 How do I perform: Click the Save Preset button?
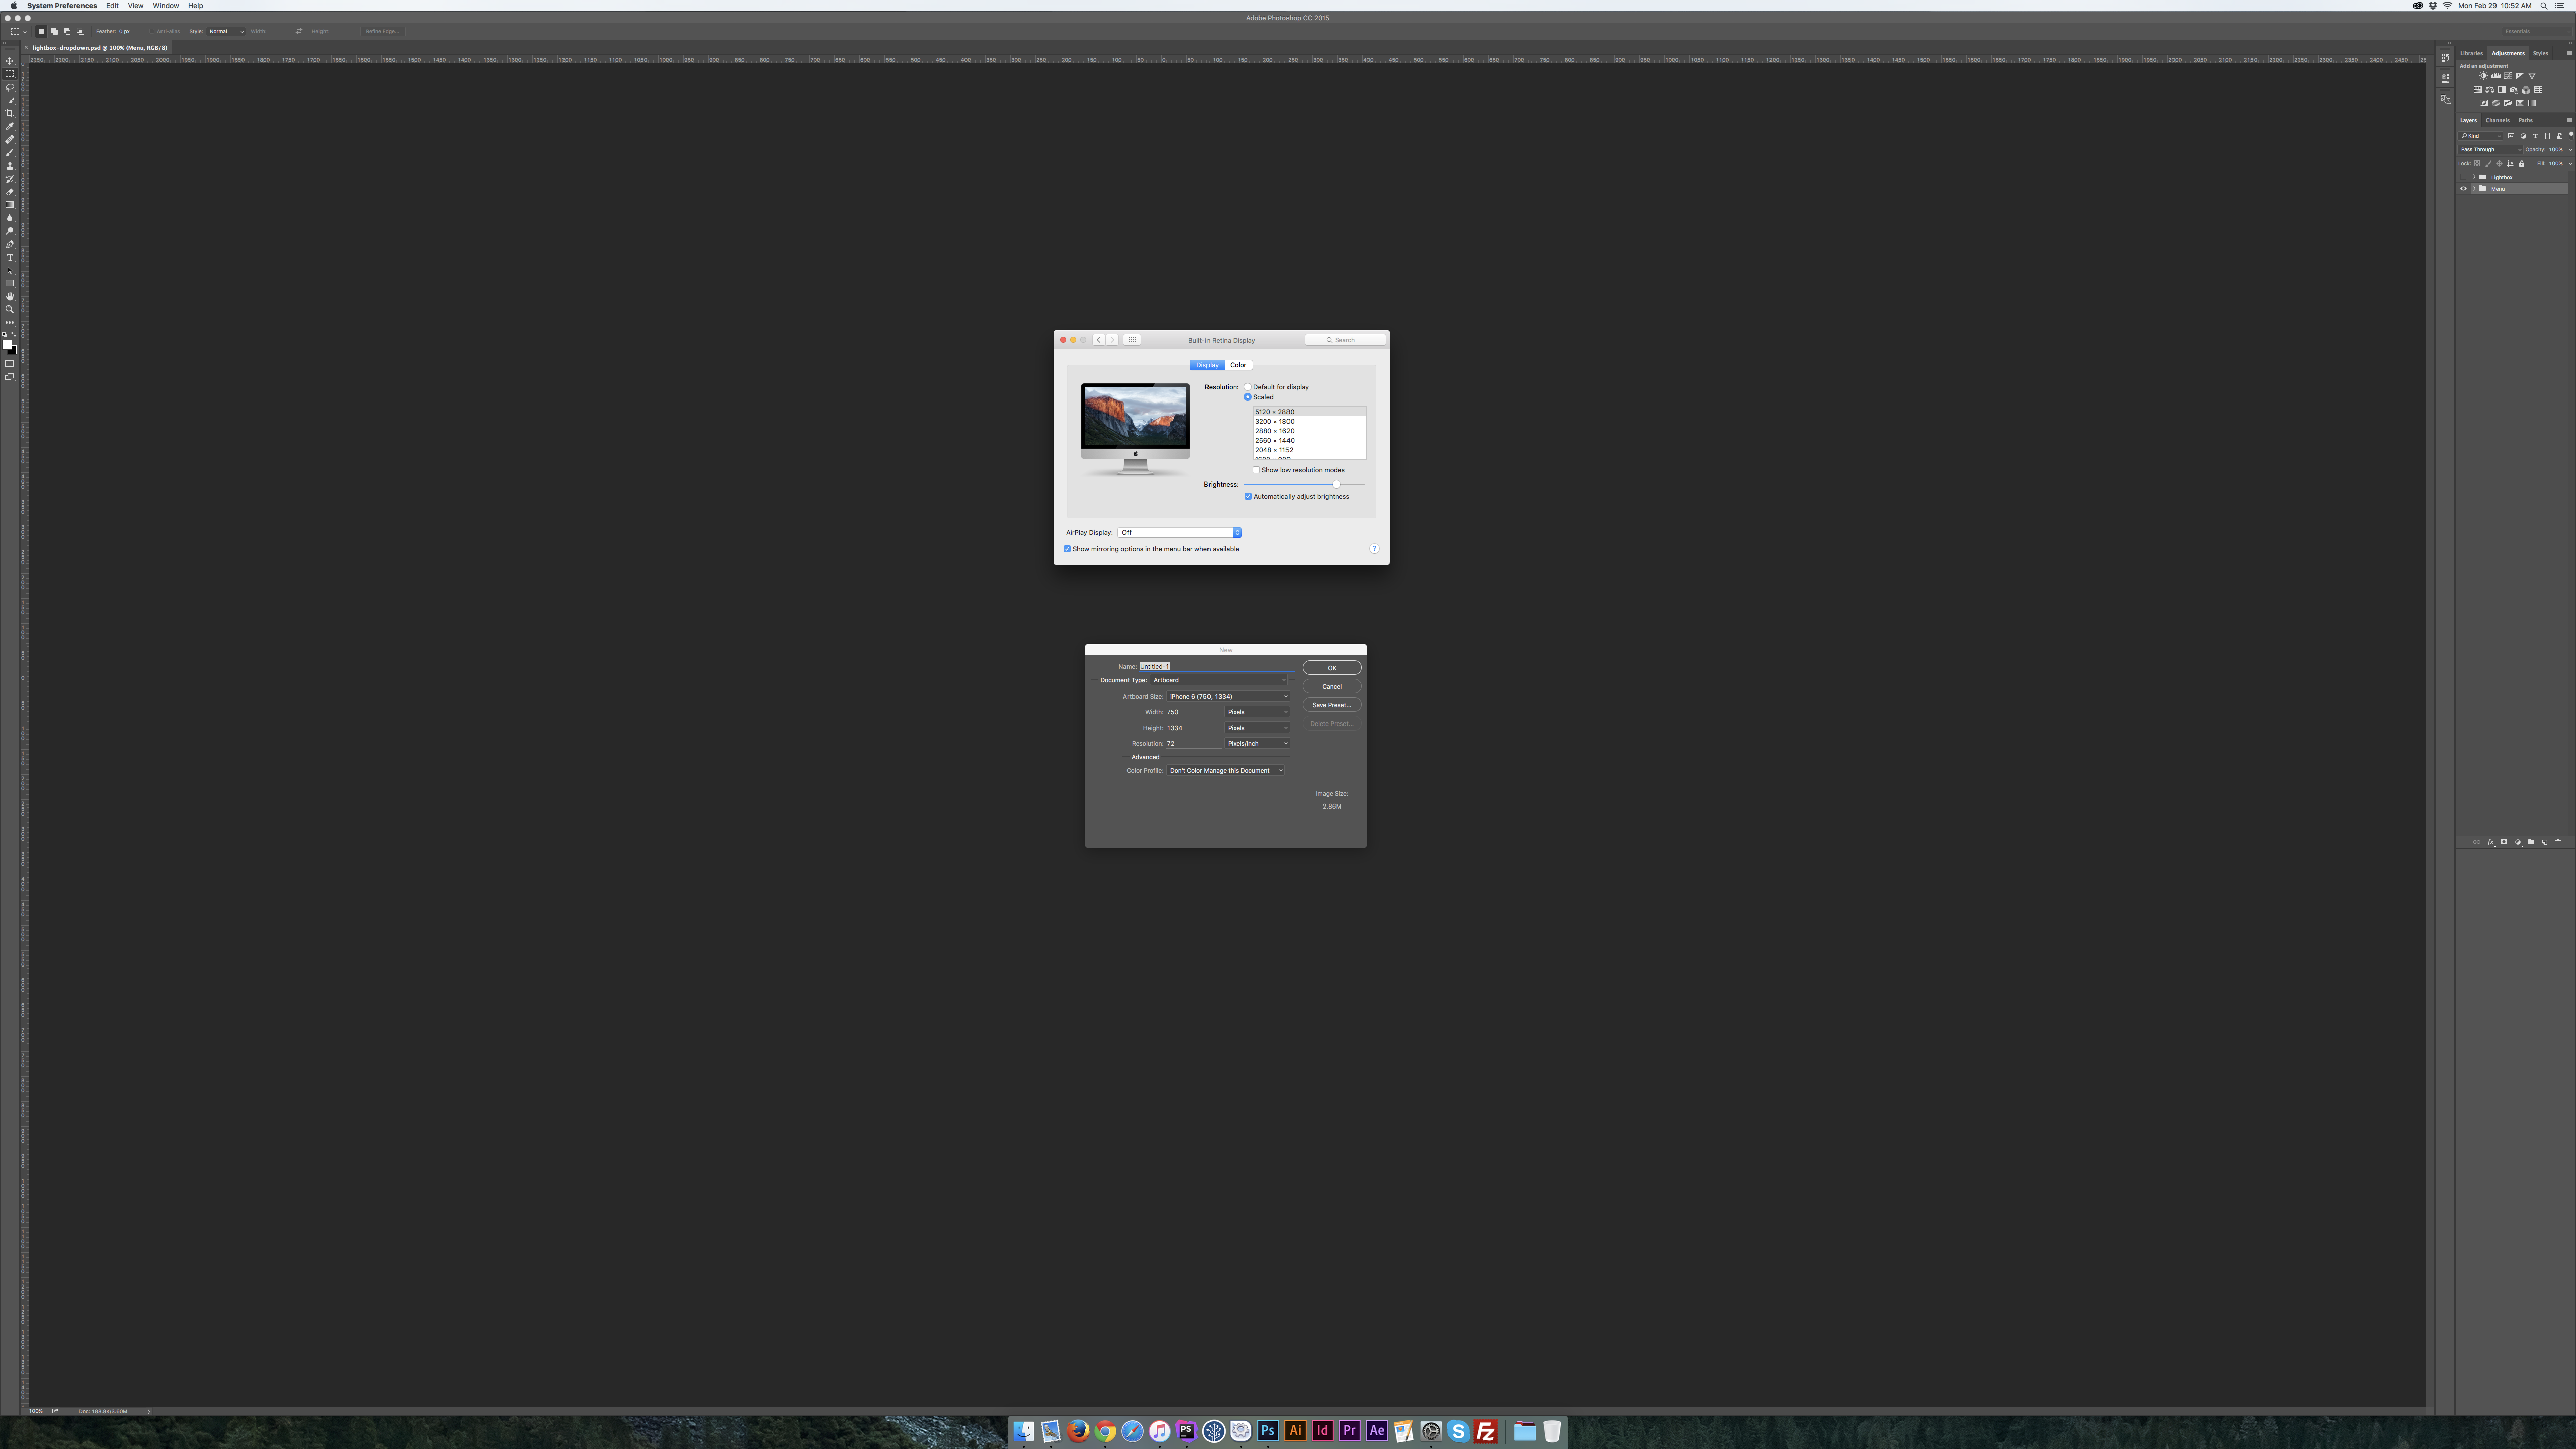click(x=1331, y=705)
